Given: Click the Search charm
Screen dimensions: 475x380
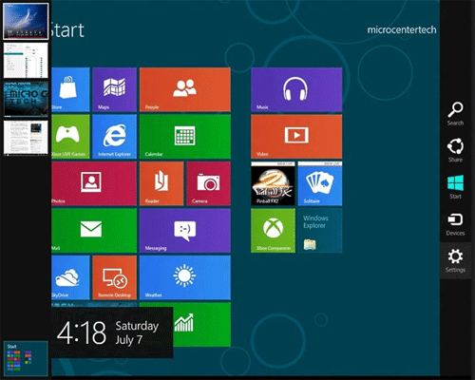Looking at the screenshot, I should [455, 114].
